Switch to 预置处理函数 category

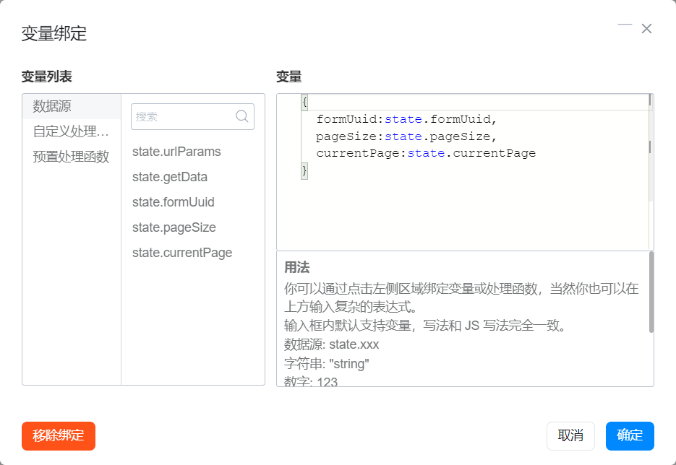tap(72, 156)
